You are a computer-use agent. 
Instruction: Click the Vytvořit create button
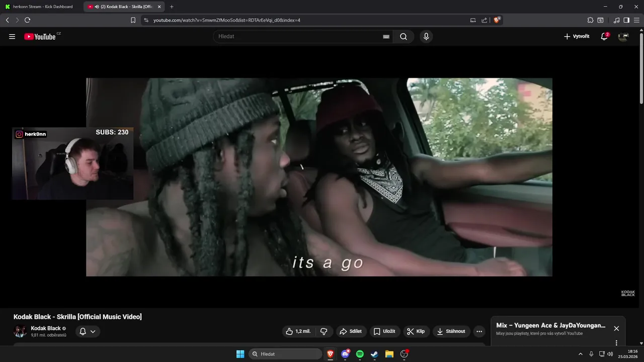577,36
